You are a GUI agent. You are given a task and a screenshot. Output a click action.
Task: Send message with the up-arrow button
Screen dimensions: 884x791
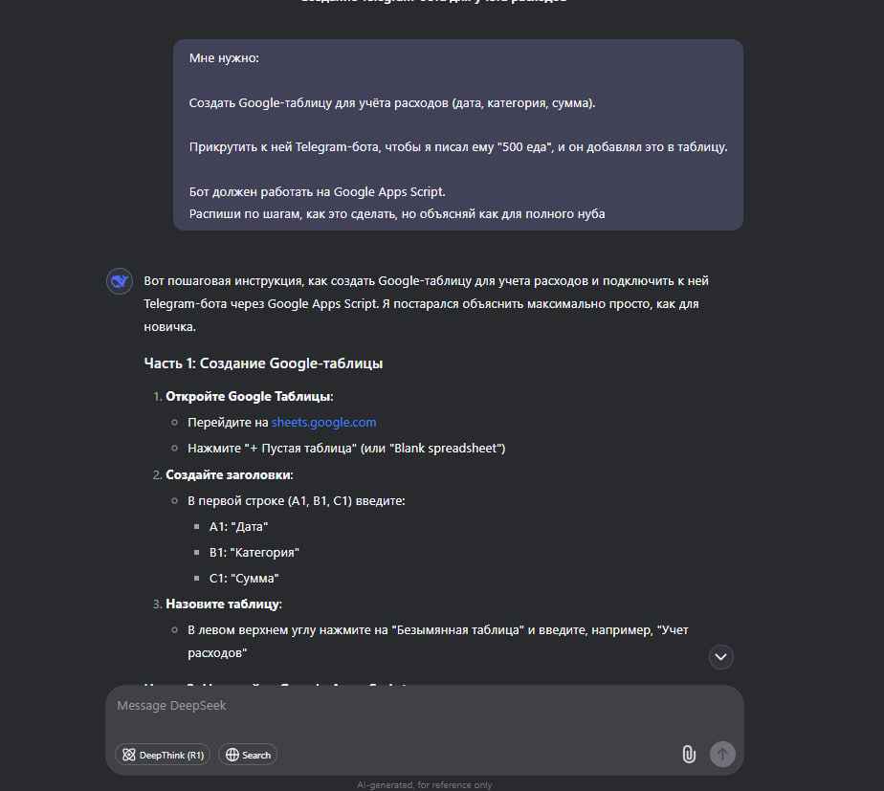(x=722, y=755)
